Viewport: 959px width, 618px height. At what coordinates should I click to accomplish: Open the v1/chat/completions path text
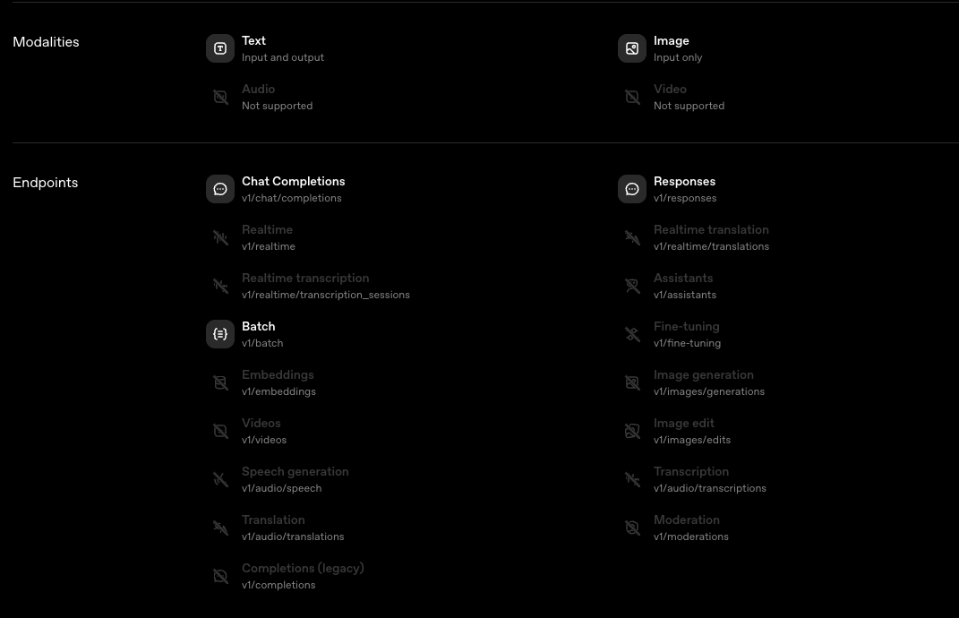click(292, 198)
